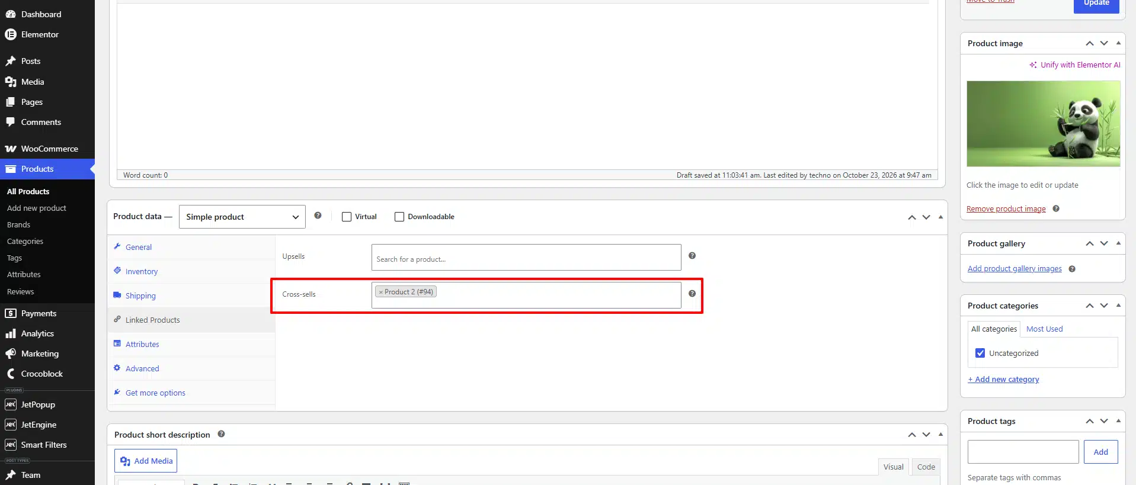Click help icon next to Product short description

(221, 434)
